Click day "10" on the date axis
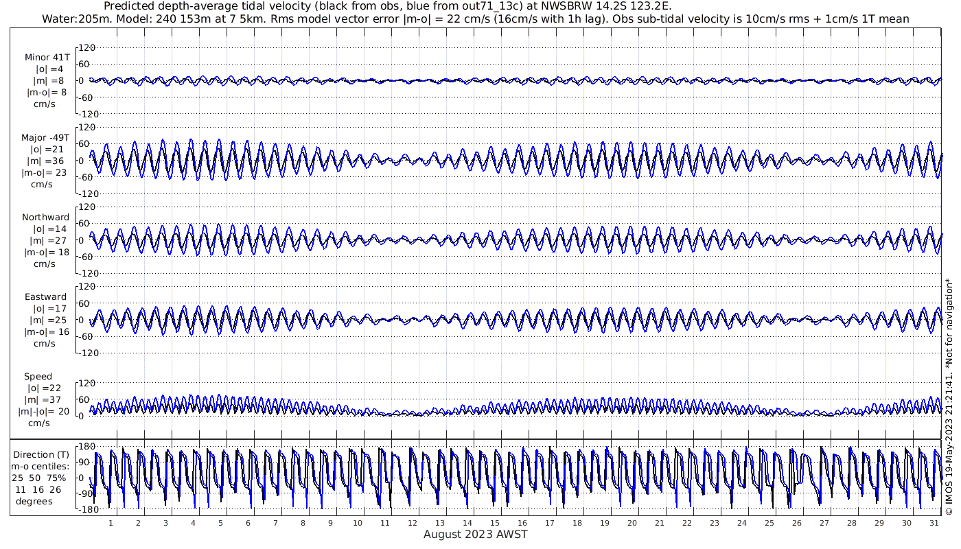 [x=358, y=523]
